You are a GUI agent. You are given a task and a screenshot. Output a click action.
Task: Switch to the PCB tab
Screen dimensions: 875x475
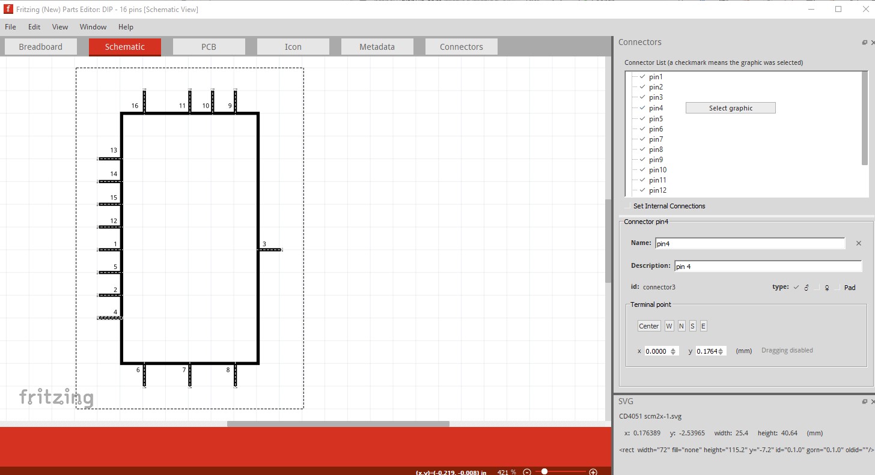pyautogui.click(x=209, y=46)
